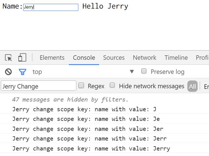209x156 pixels.
Task: Open the Timeline tab
Action: (176, 58)
